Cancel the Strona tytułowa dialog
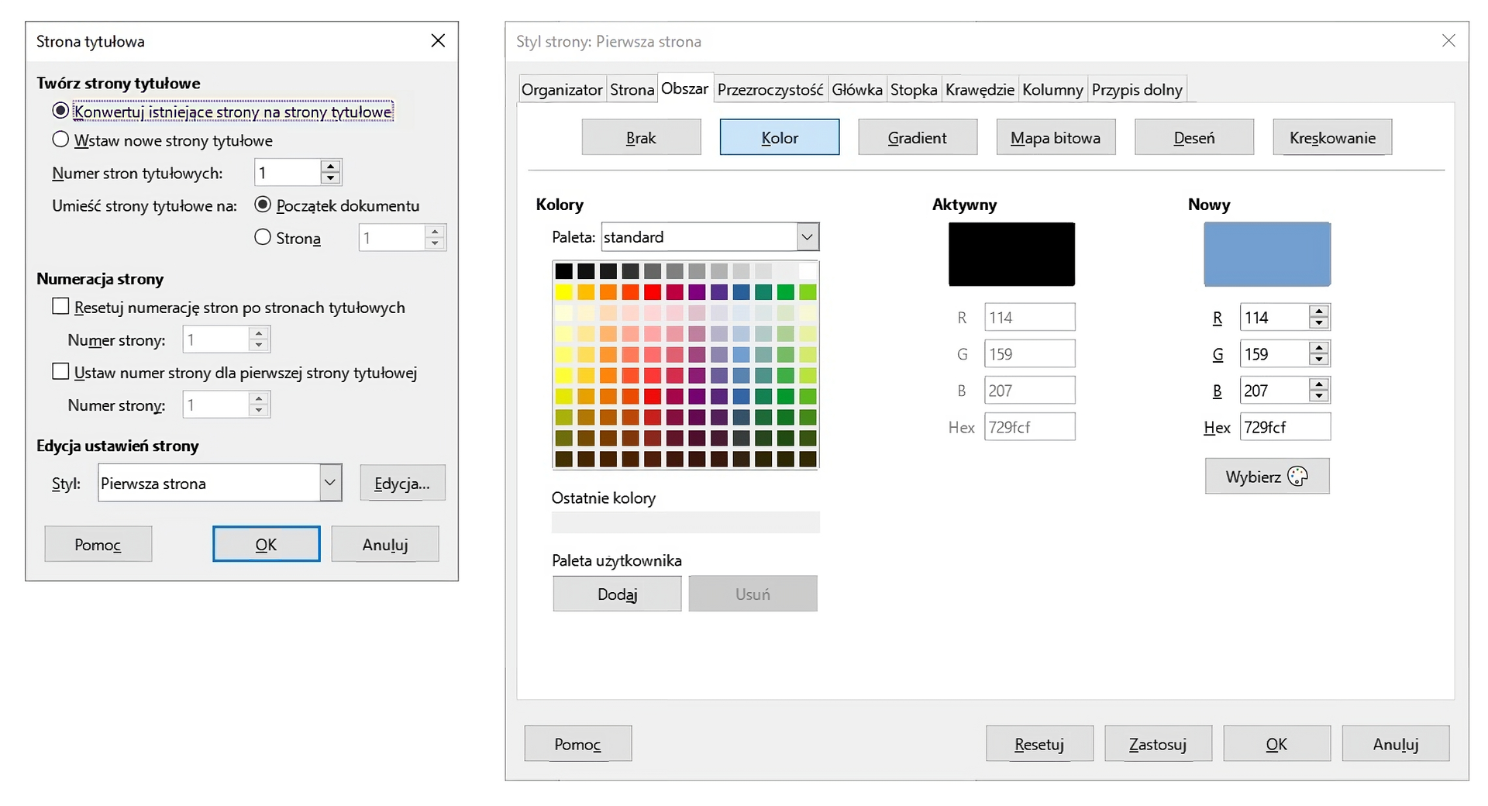Image resolution: width=1488 pixels, height=806 pixels. click(x=385, y=544)
